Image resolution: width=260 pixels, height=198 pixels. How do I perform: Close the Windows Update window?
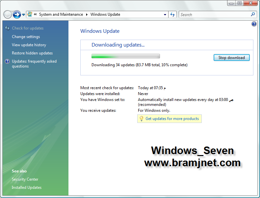pos(251,3)
